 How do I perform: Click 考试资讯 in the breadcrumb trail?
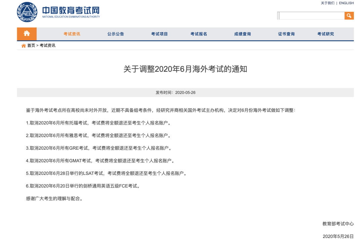click(x=47, y=46)
